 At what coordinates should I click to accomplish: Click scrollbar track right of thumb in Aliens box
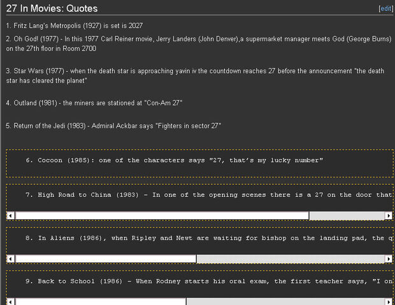click(291, 259)
